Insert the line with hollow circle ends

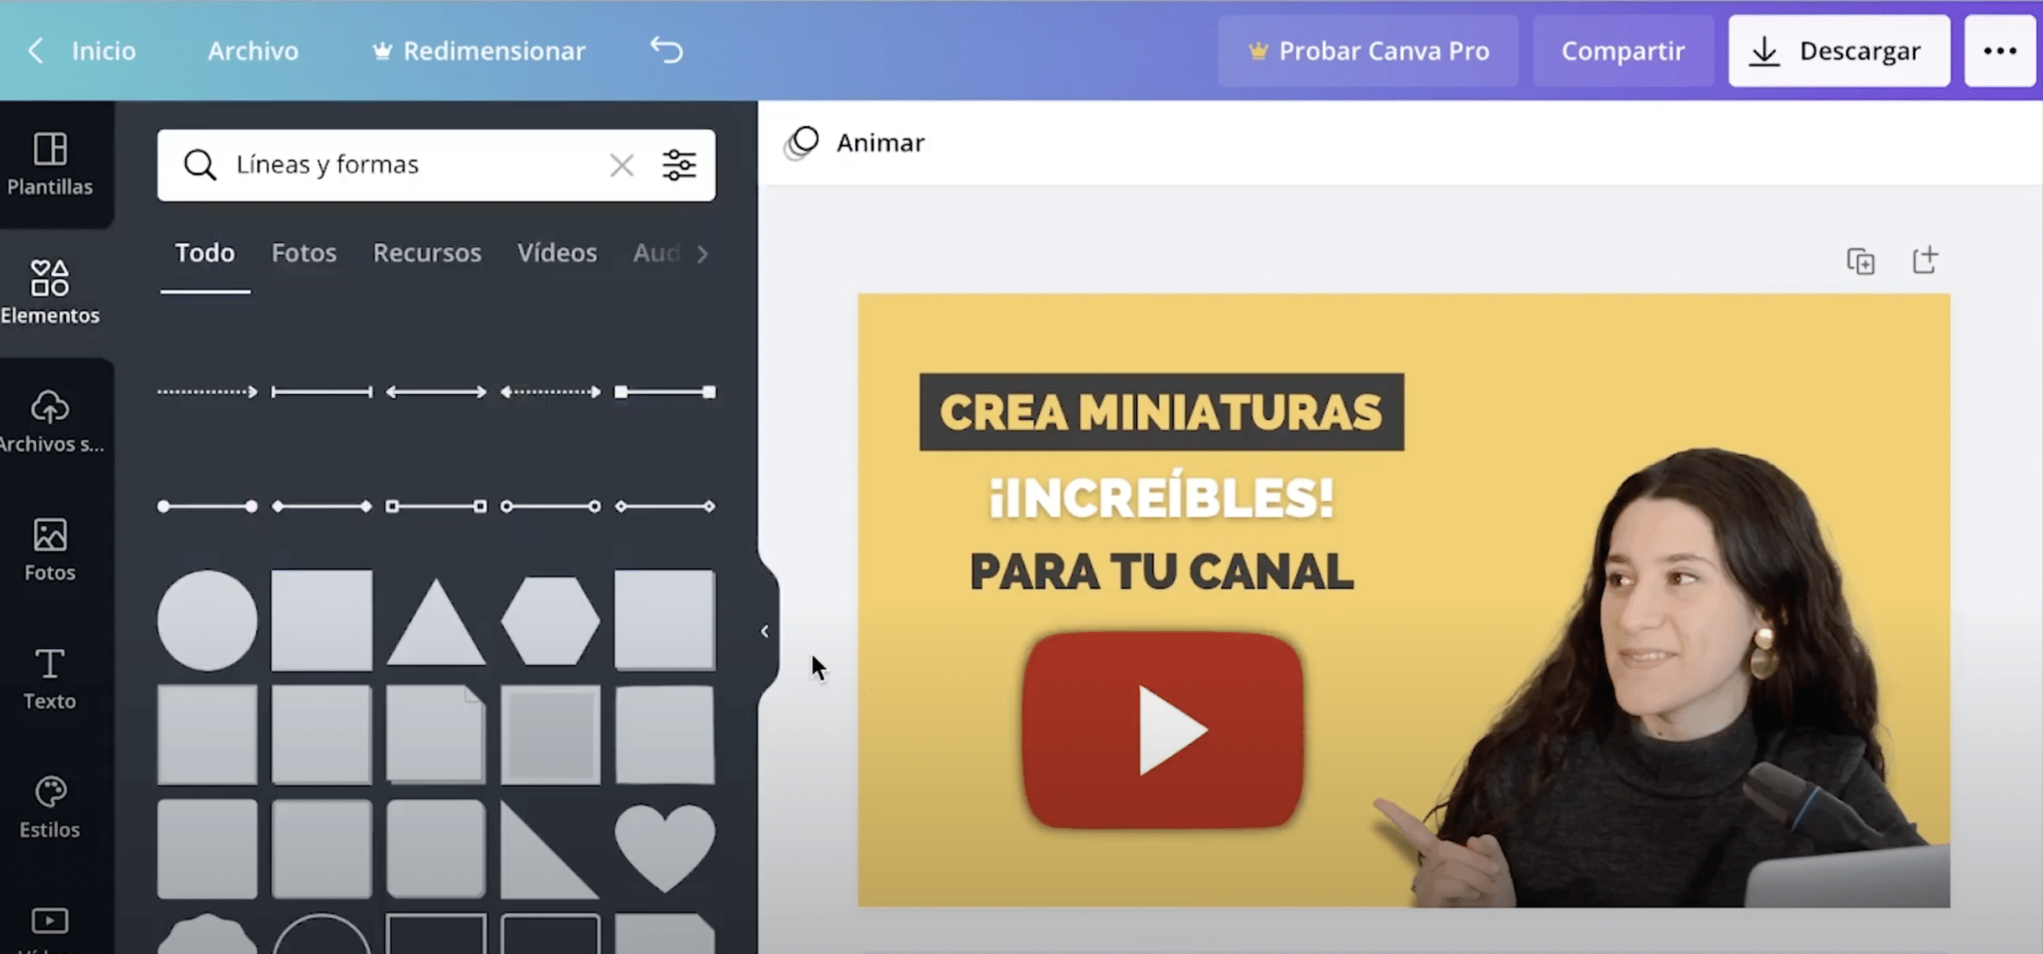[x=550, y=507]
